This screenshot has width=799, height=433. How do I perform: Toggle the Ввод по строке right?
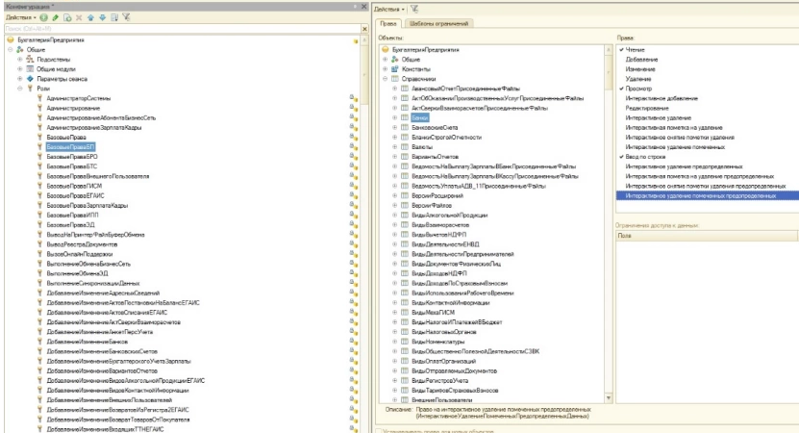[622, 156]
